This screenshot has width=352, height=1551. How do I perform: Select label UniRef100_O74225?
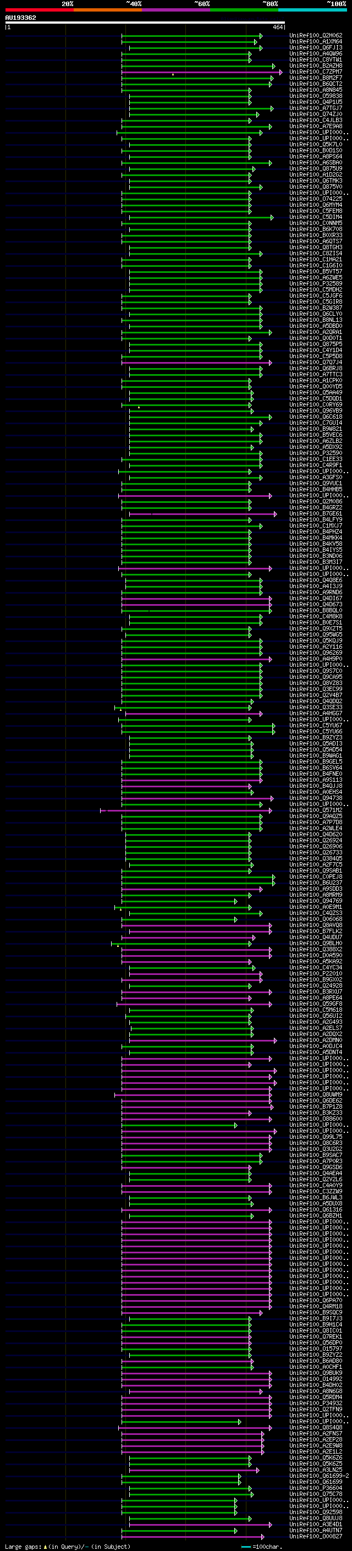(315, 199)
